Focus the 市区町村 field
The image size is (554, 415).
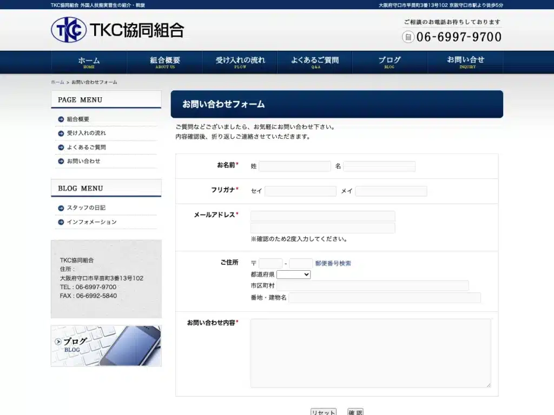click(x=373, y=286)
